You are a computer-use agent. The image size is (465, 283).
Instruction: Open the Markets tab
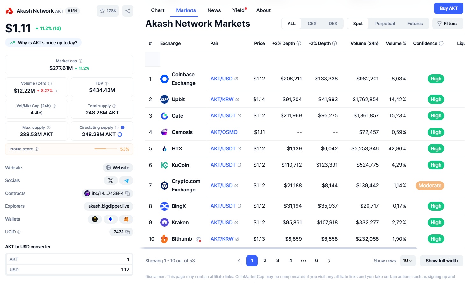186,10
